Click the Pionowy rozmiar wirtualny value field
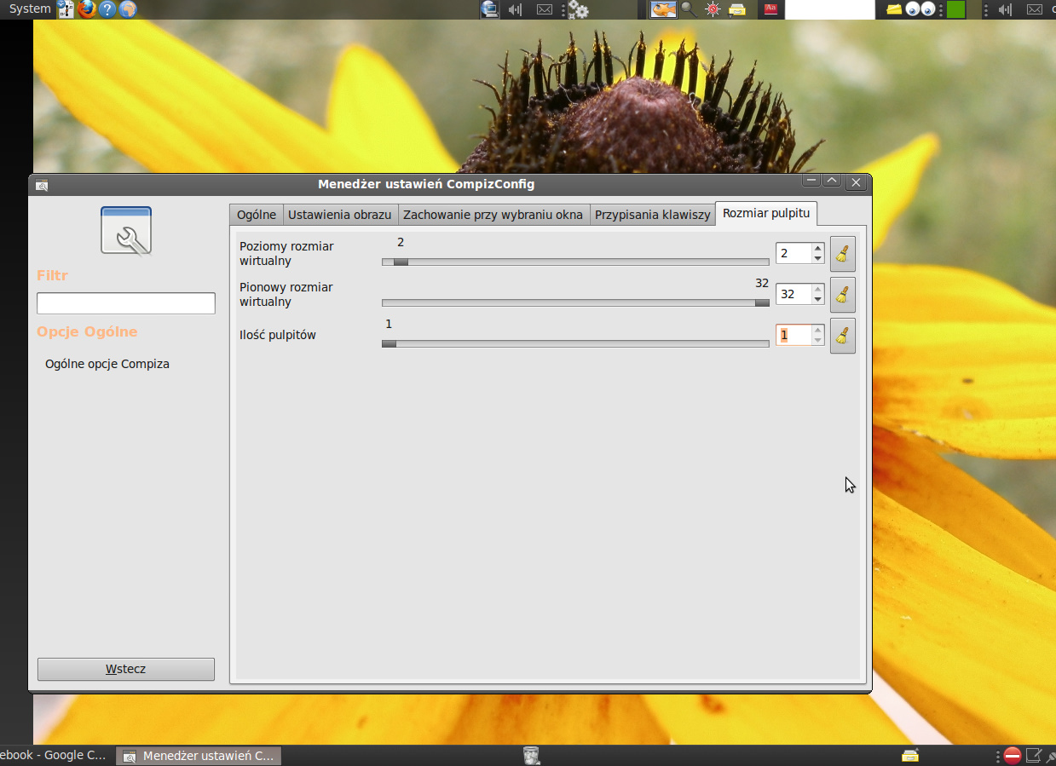This screenshot has width=1056, height=766. pos(794,294)
